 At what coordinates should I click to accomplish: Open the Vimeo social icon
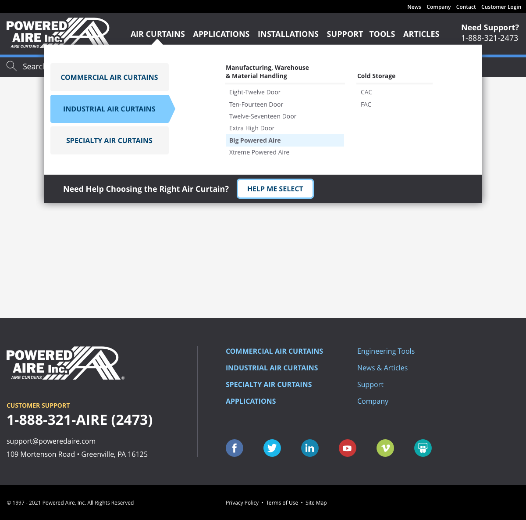(385, 448)
